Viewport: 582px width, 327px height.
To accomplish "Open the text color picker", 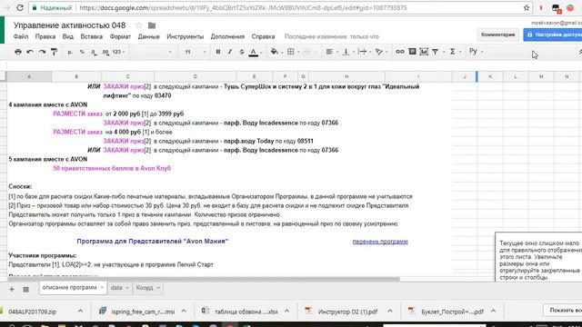I will [255, 53].
